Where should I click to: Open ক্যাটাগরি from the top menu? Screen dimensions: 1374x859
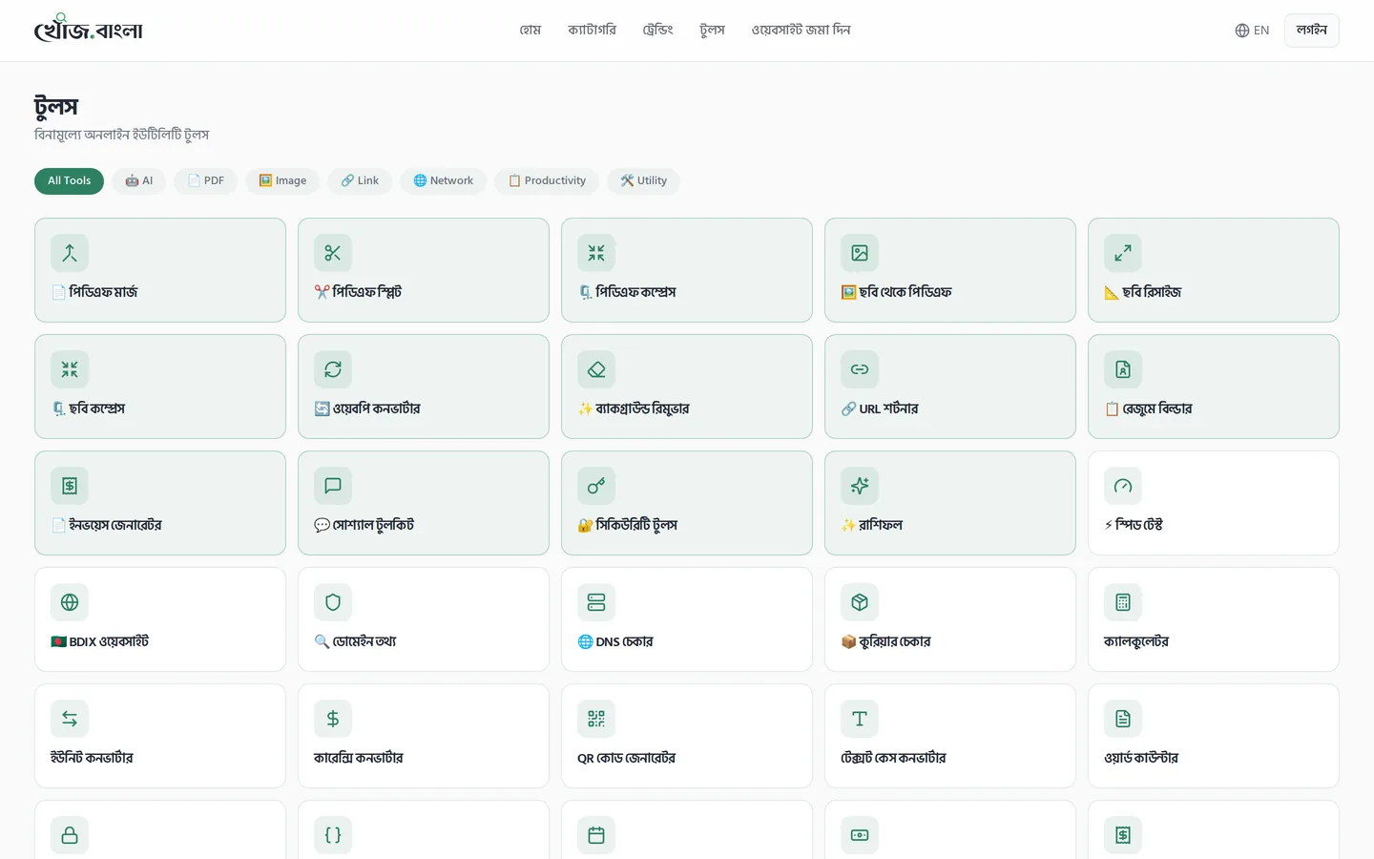[x=592, y=31]
